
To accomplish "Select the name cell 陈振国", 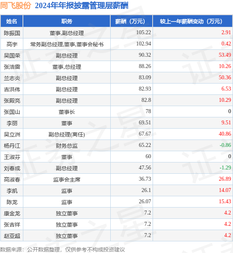I will click(x=12, y=33).
